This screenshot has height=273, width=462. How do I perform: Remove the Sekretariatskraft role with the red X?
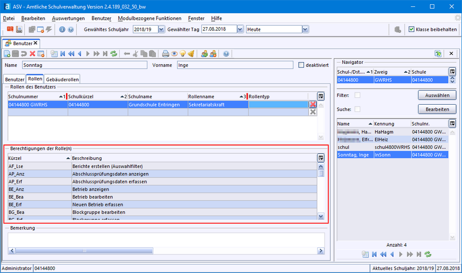(313, 105)
